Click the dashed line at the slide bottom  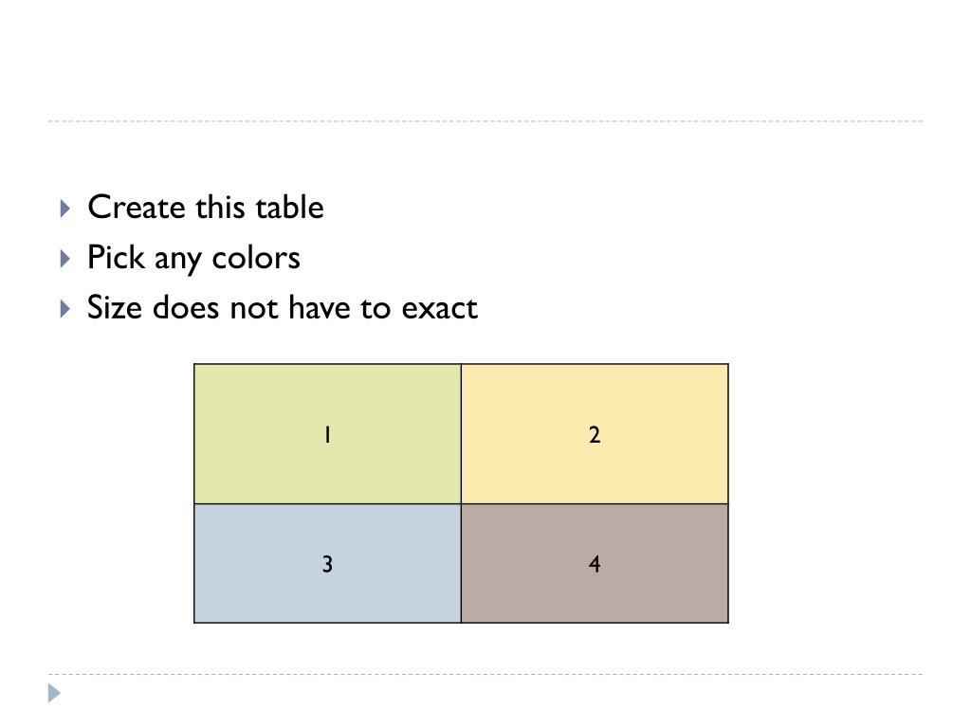click(x=485, y=675)
